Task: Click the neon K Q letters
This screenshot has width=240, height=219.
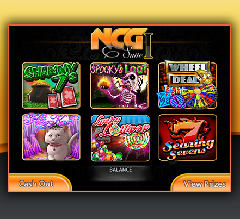Action: (170, 98)
